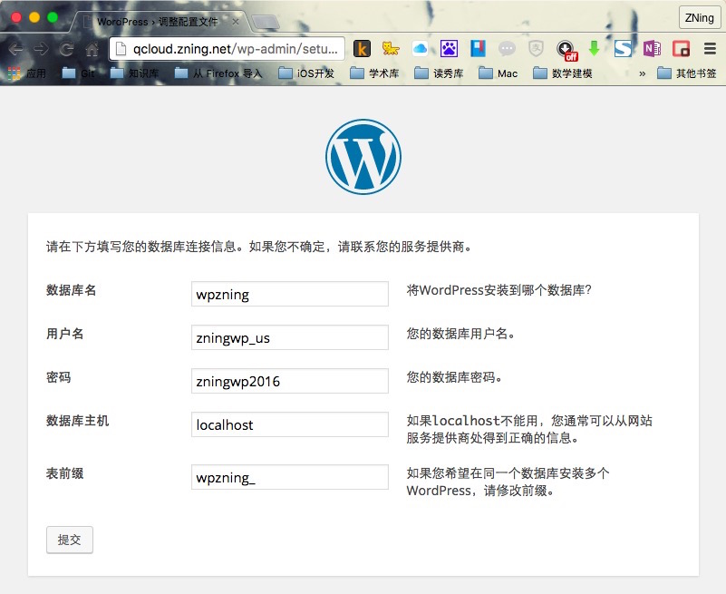
Task: Maximize the window with the green button
Action: [x=53, y=17]
